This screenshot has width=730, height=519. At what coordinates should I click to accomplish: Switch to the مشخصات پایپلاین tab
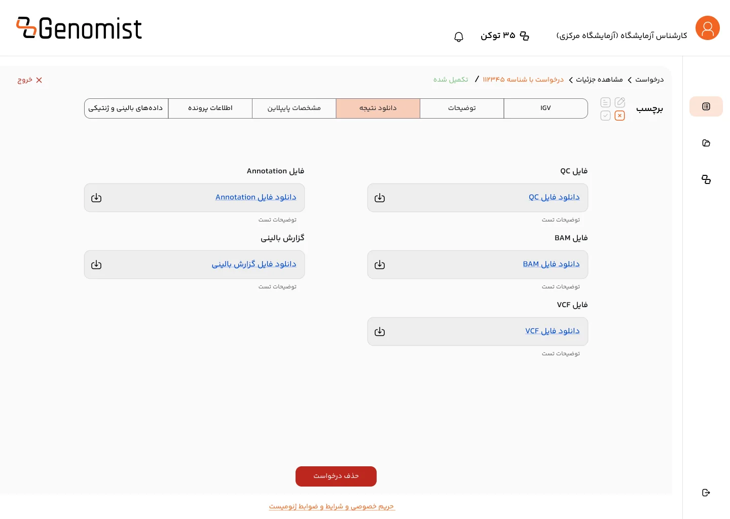point(294,108)
